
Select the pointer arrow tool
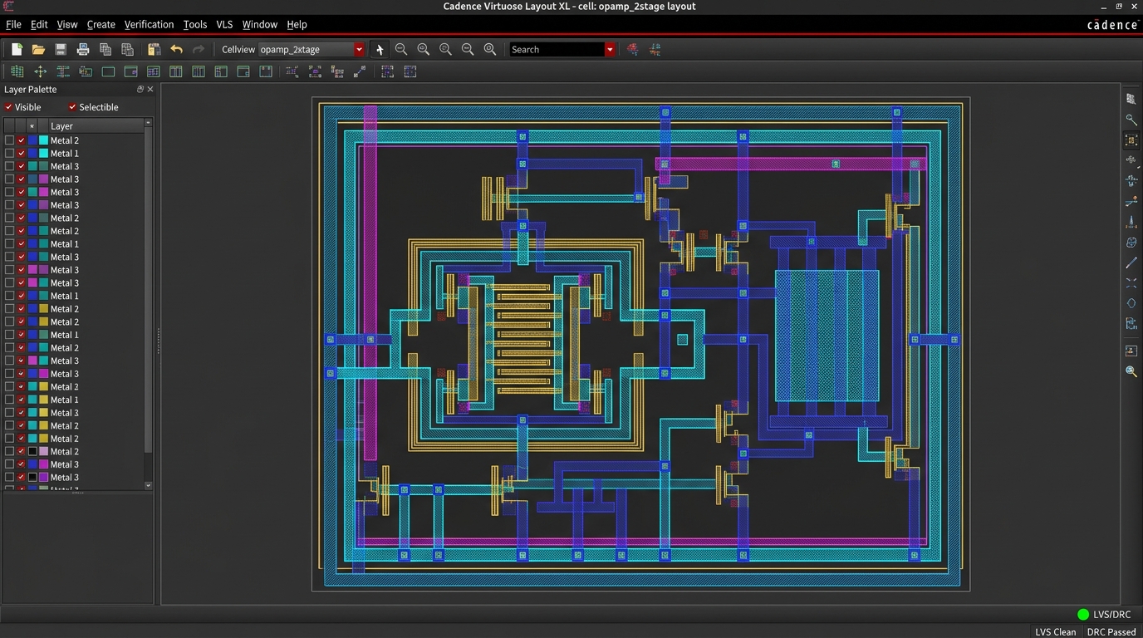(380, 50)
